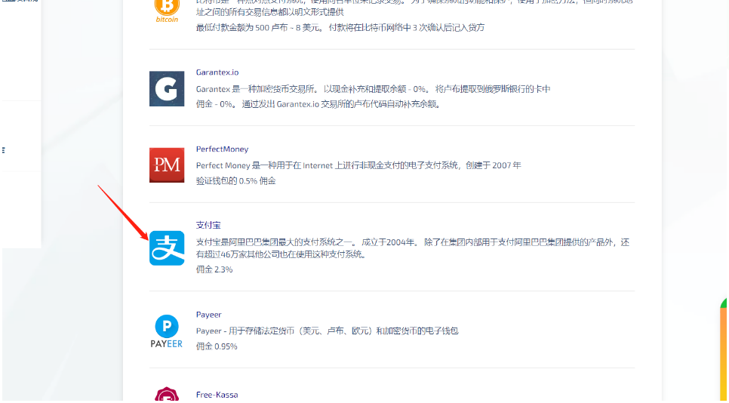Click PerfectMoney description about 2007 founding
729x403 pixels.
(358, 165)
